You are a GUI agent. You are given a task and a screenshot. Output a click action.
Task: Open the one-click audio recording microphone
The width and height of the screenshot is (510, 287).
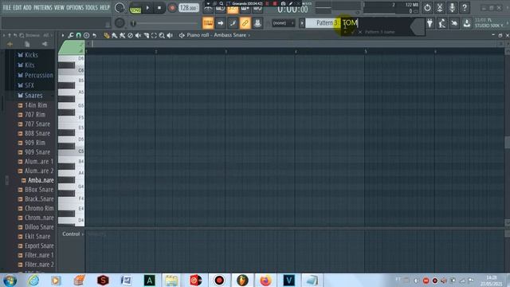[452, 7]
